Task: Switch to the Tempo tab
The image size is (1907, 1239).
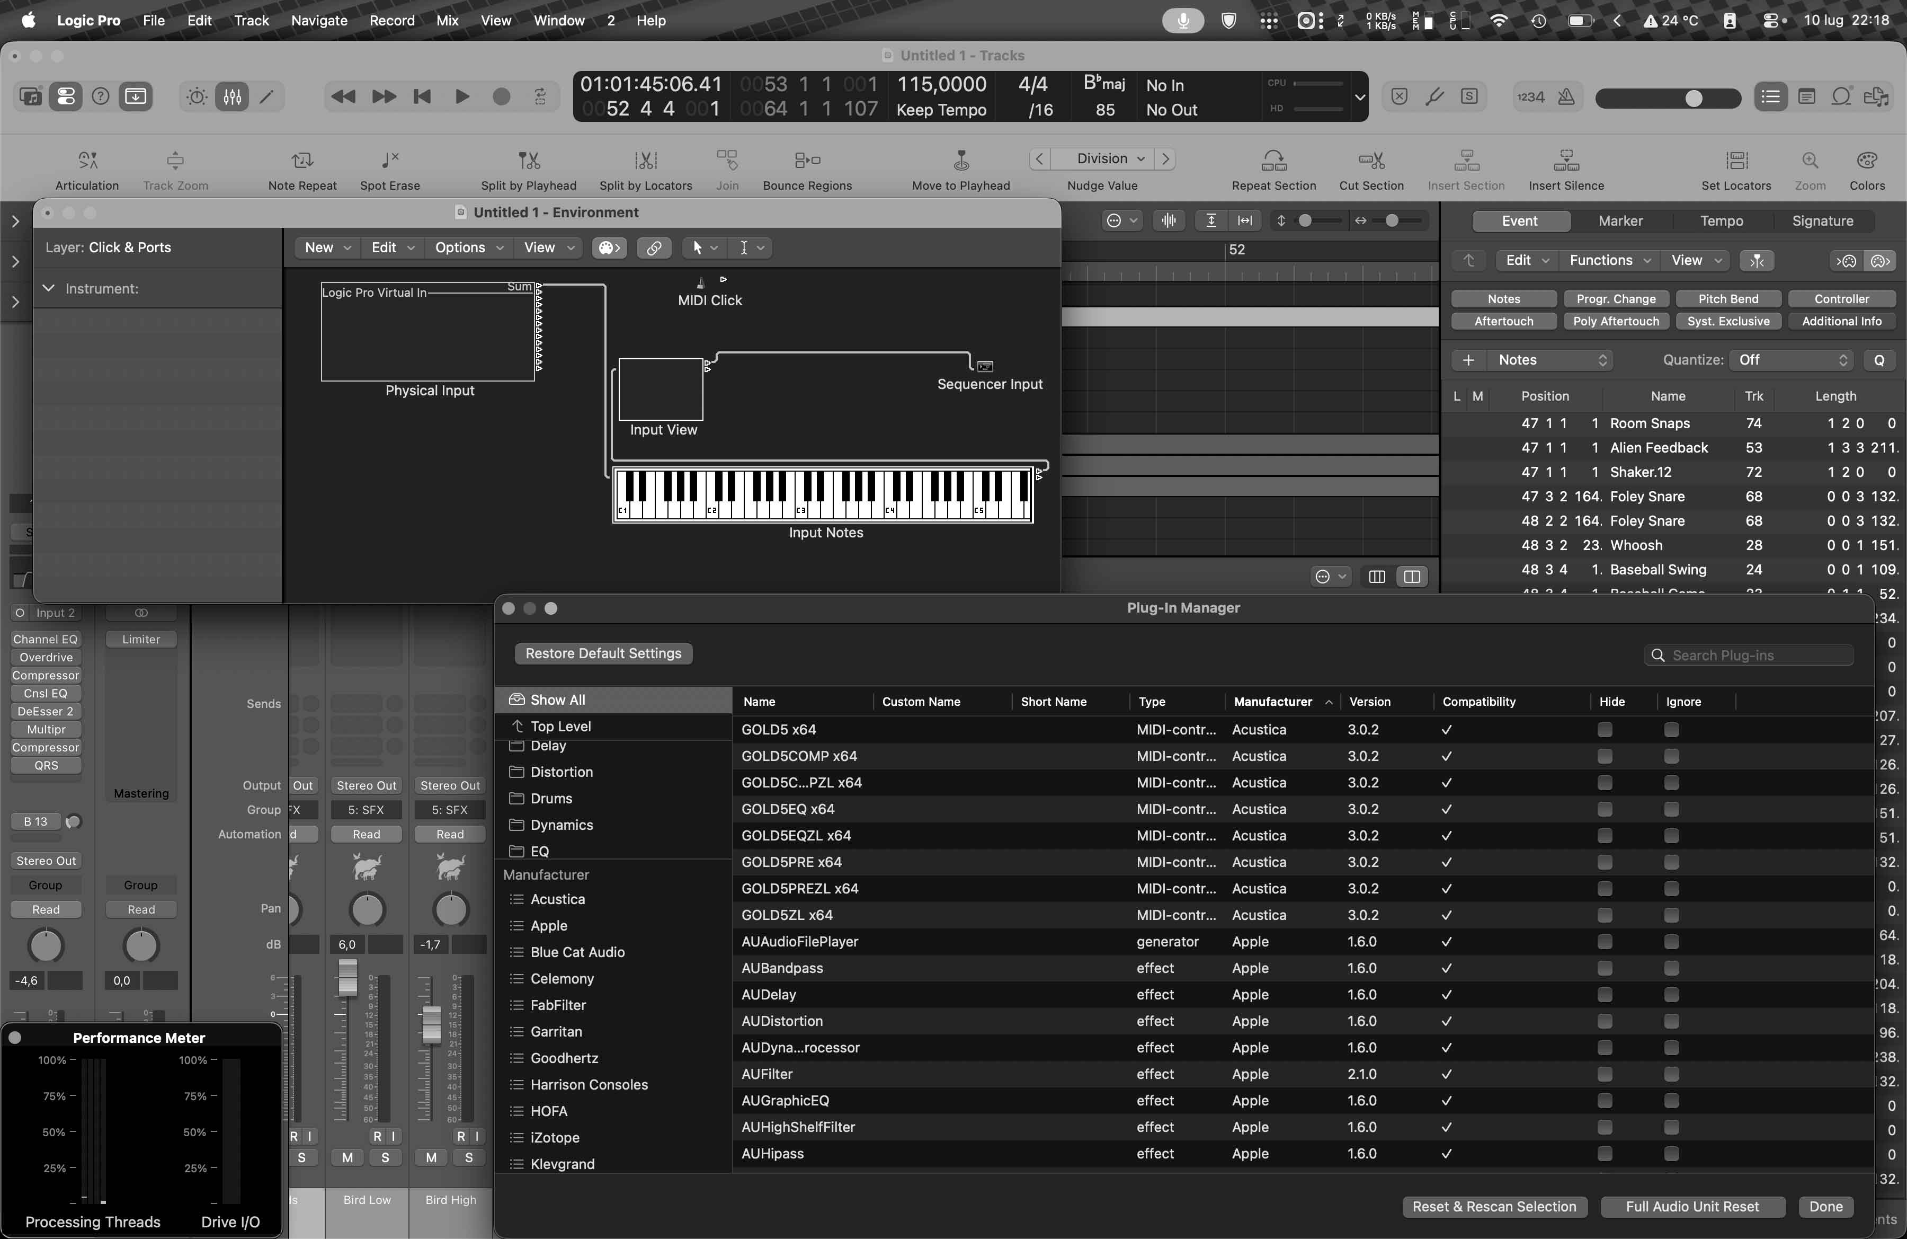Action: coord(1721,221)
